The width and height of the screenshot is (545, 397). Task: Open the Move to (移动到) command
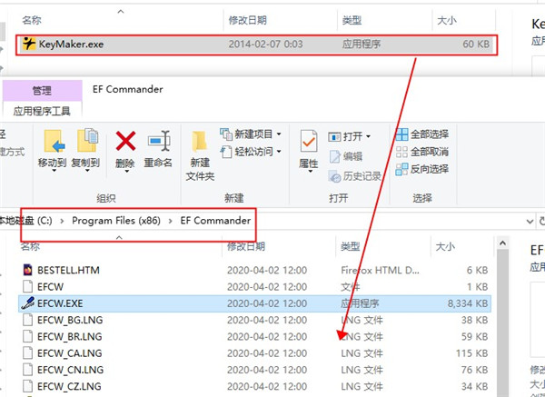point(52,150)
